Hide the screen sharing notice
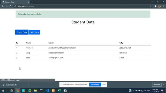 coord(104,84)
